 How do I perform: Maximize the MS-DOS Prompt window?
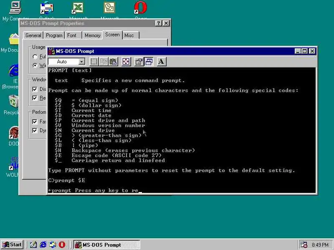(305, 51)
